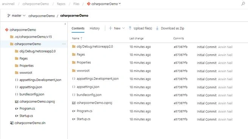
Task: Click Files in breadcrumb
Action: point(76,4)
